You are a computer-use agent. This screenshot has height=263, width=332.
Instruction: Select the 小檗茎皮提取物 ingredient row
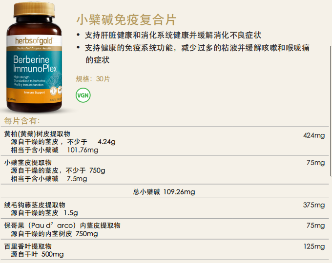click(165, 170)
